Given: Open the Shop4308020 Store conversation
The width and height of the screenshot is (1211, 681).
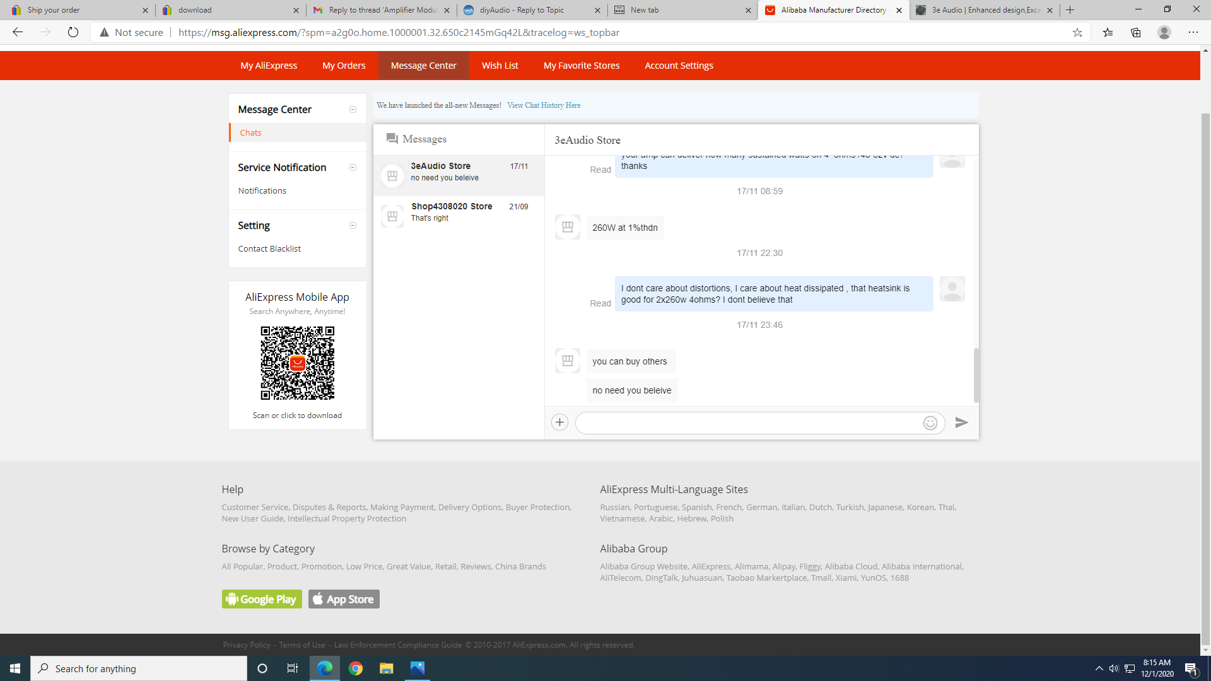Looking at the screenshot, I should [x=459, y=216].
